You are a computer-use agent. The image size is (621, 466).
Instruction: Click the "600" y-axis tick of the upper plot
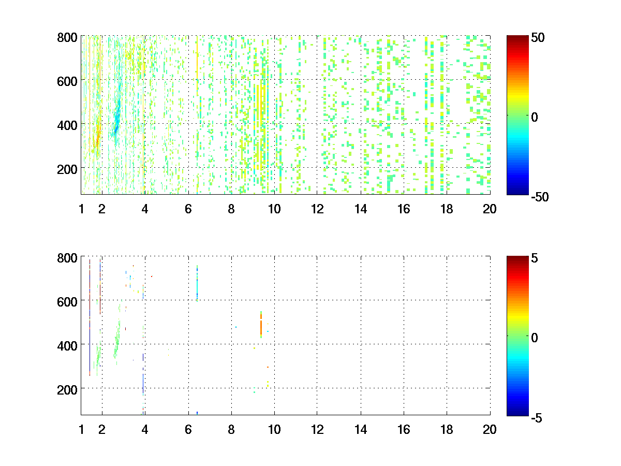pyautogui.click(x=67, y=81)
